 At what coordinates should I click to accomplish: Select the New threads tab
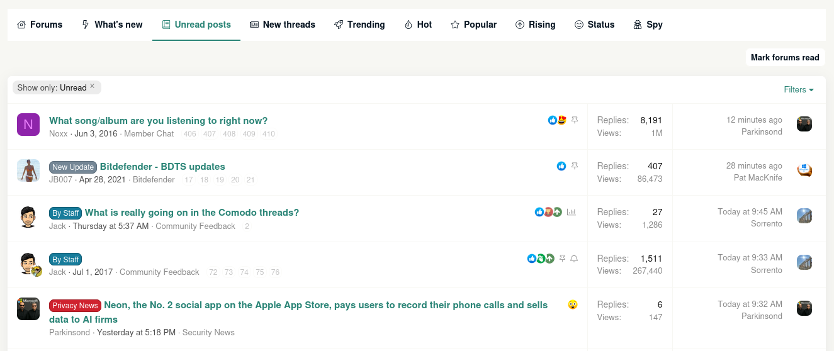pos(283,25)
